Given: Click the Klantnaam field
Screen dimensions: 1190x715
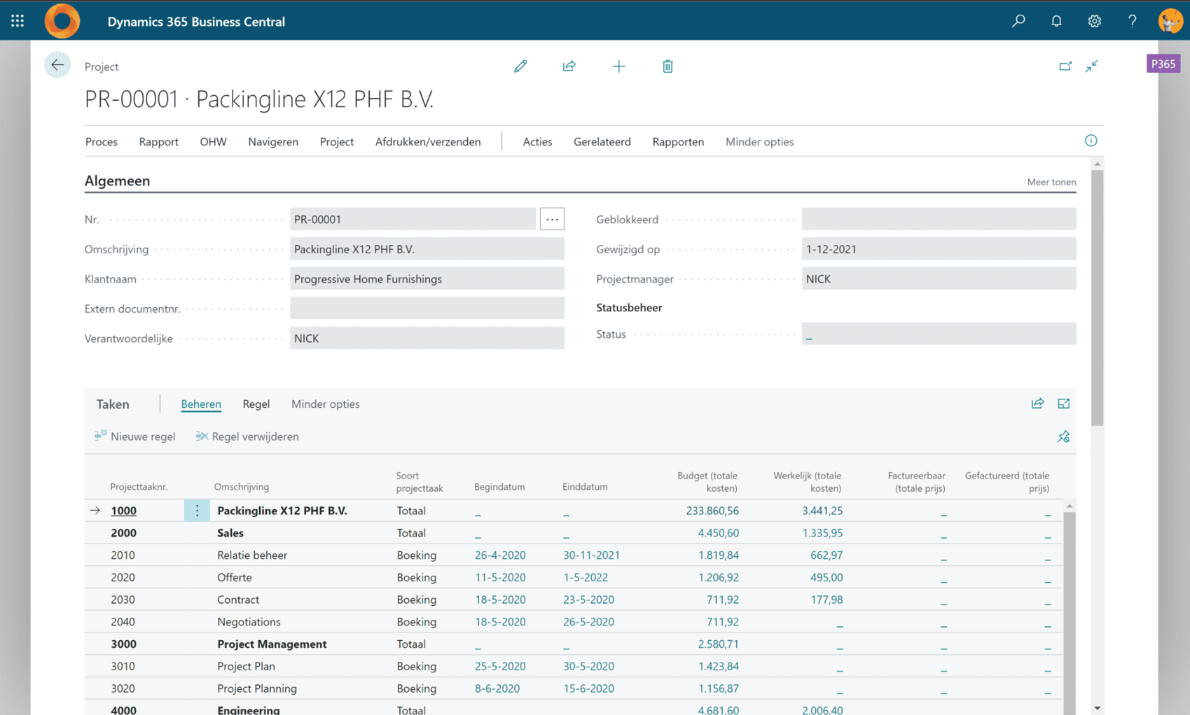Looking at the screenshot, I should click(x=427, y=278).
